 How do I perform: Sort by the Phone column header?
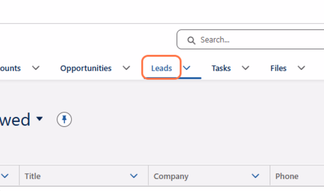(287, 176)
